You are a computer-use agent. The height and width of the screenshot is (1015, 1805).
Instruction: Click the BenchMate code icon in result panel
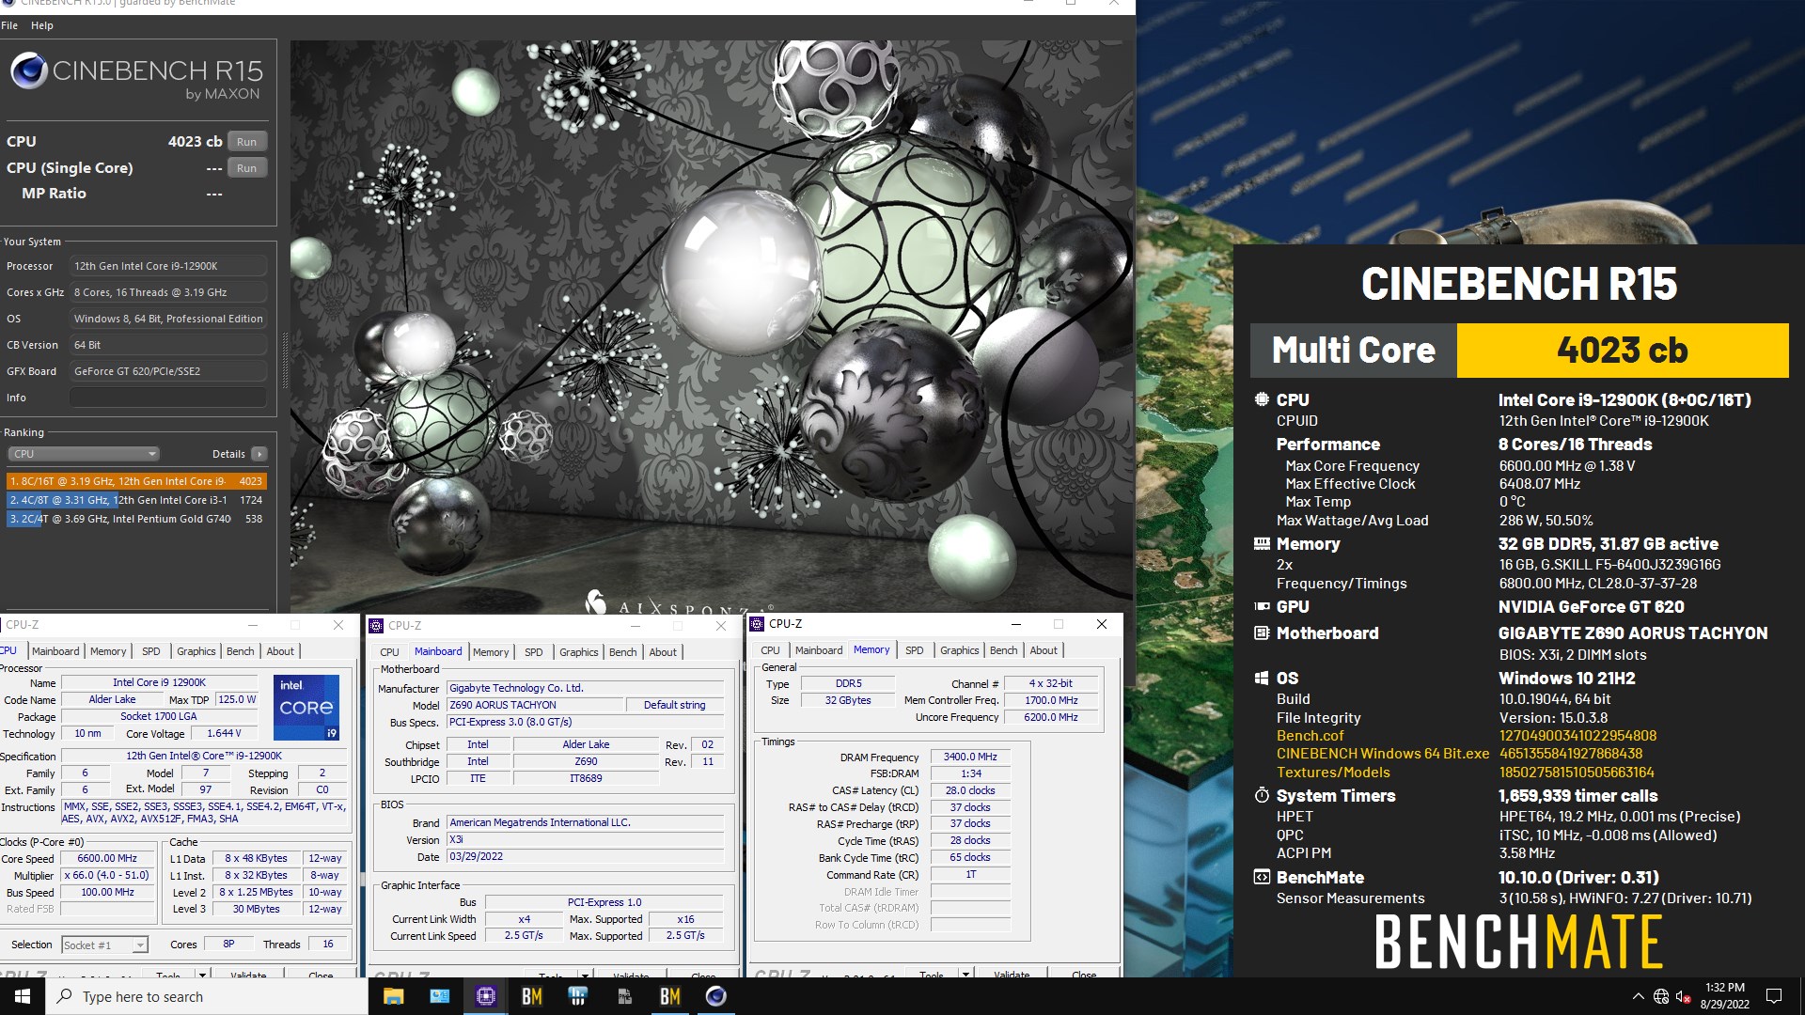point(1262,877)
